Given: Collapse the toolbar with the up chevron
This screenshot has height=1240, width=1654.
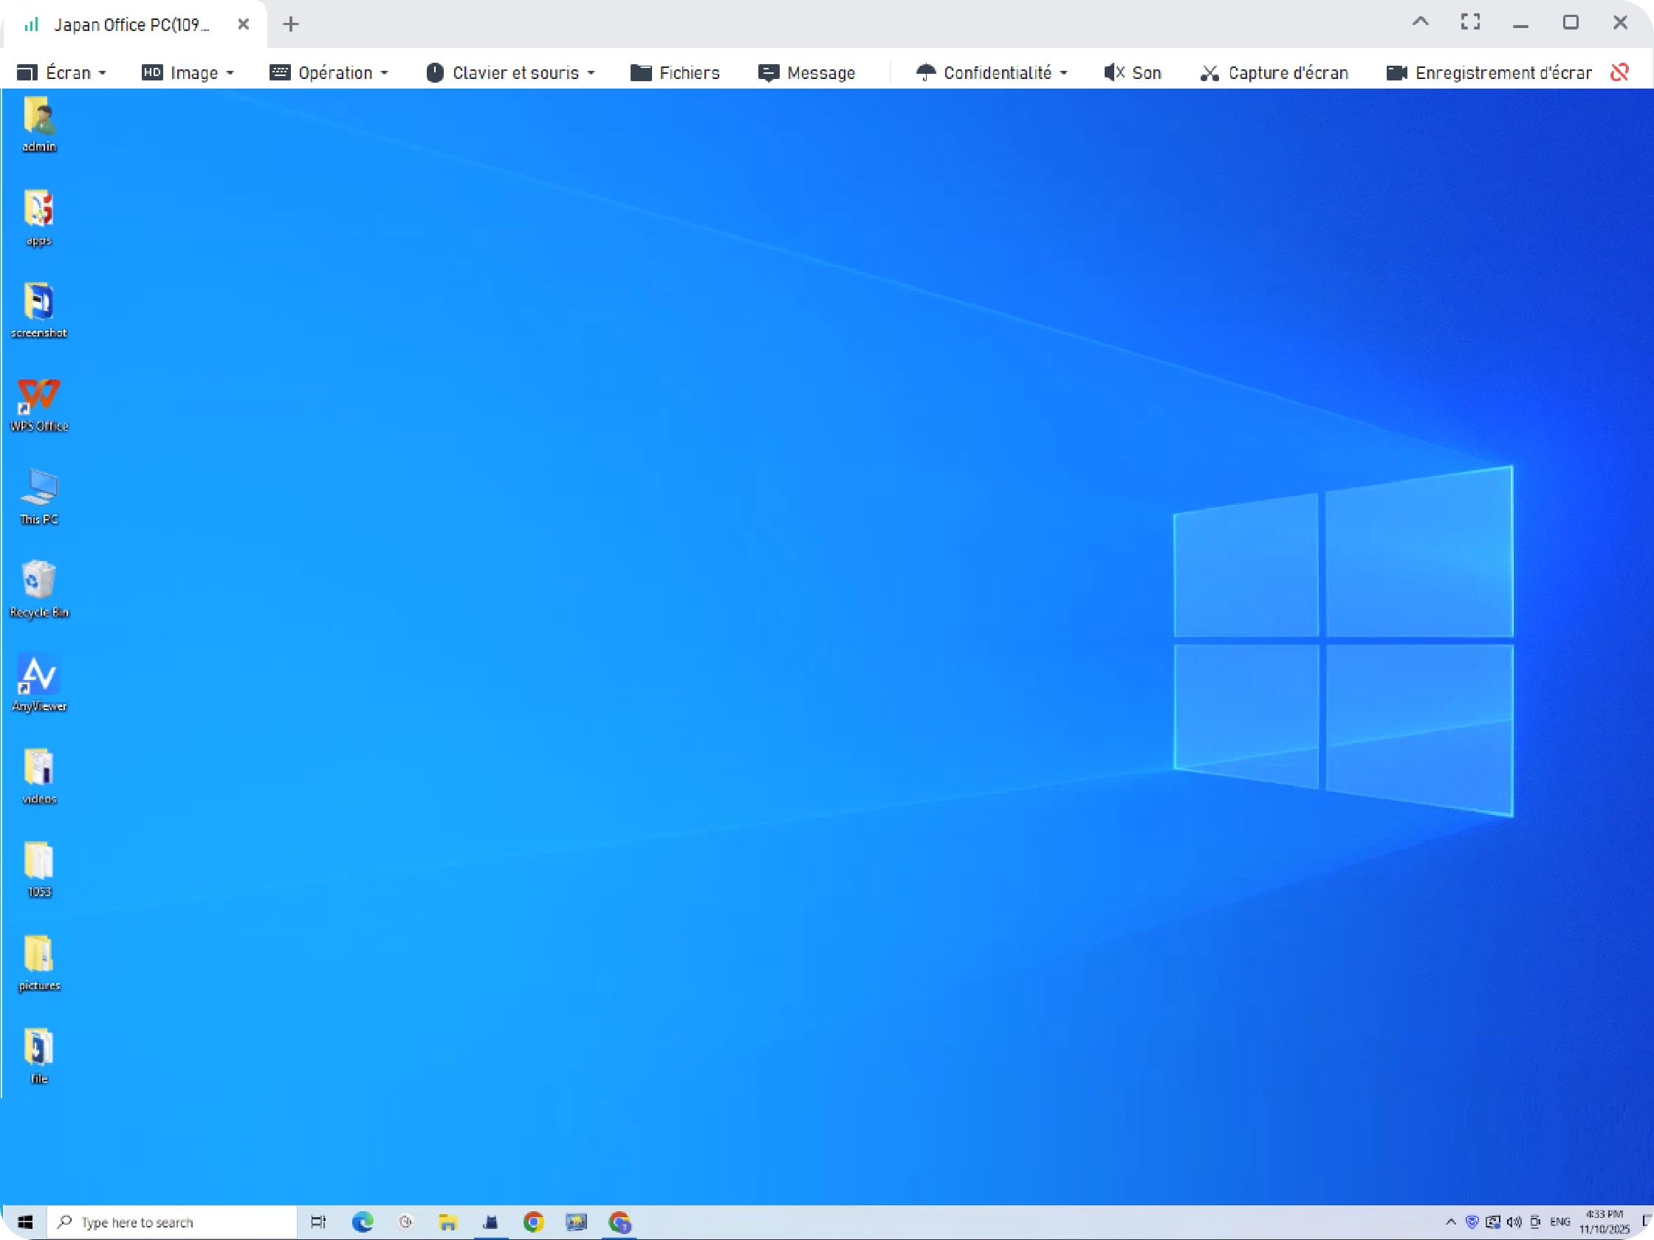Looking at the screenshot, I should pyautogui.click(x=1420, y=22).
